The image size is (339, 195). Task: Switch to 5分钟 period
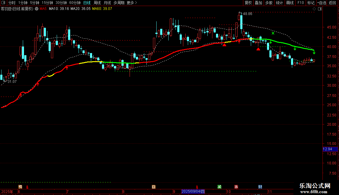click(x=34, y=3)
